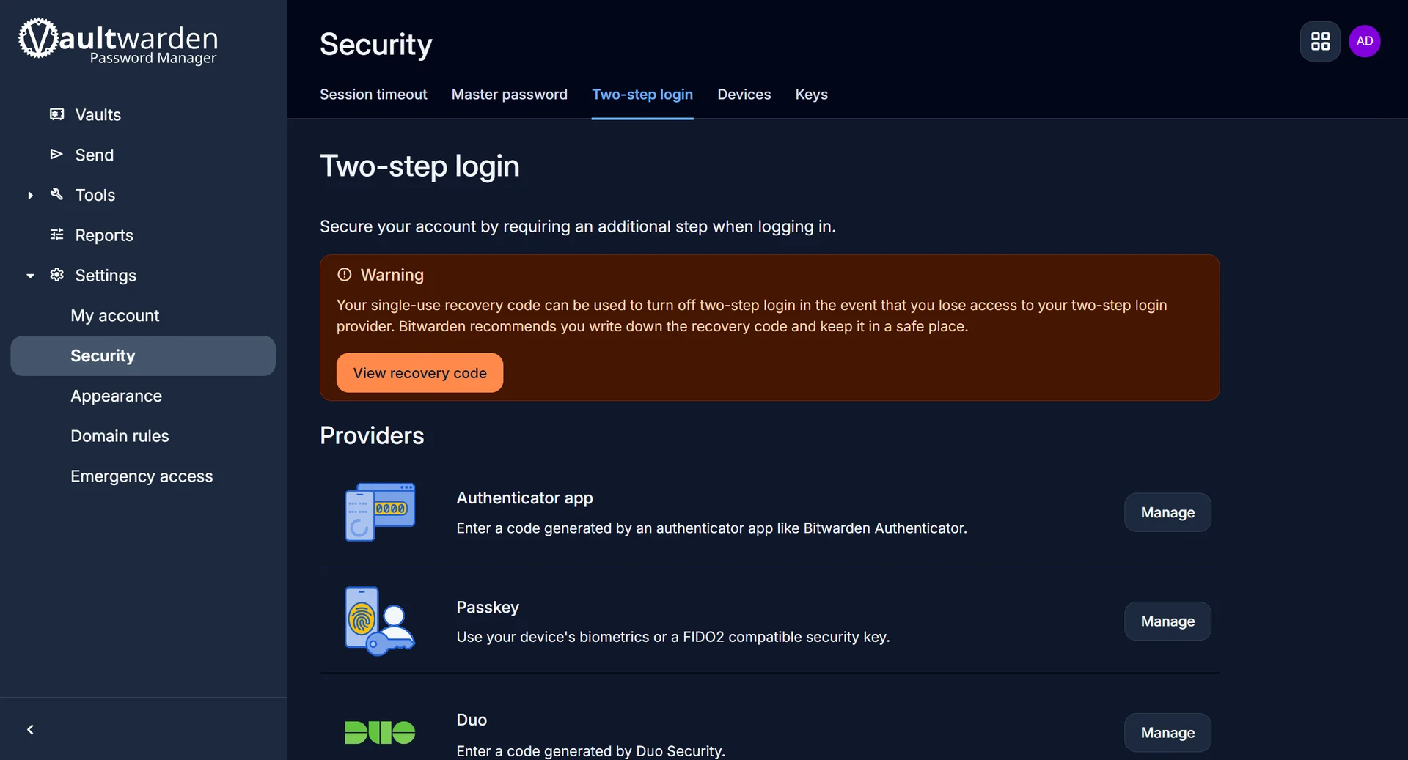Viewport: 1408px width, 760px height.
Task: Open the AD account avatar menu
Action: tap(1365, 41)
